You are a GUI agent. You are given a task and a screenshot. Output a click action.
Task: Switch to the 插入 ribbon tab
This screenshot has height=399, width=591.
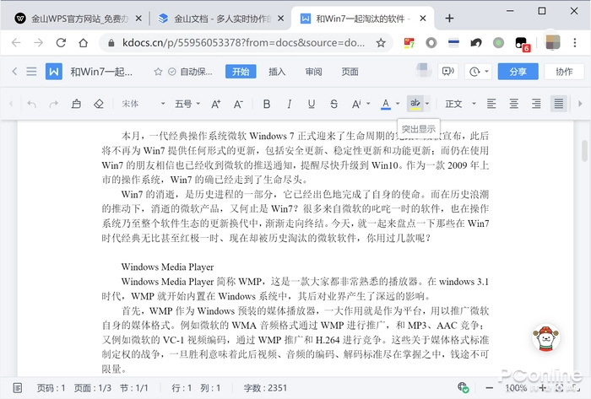point(277,72)
